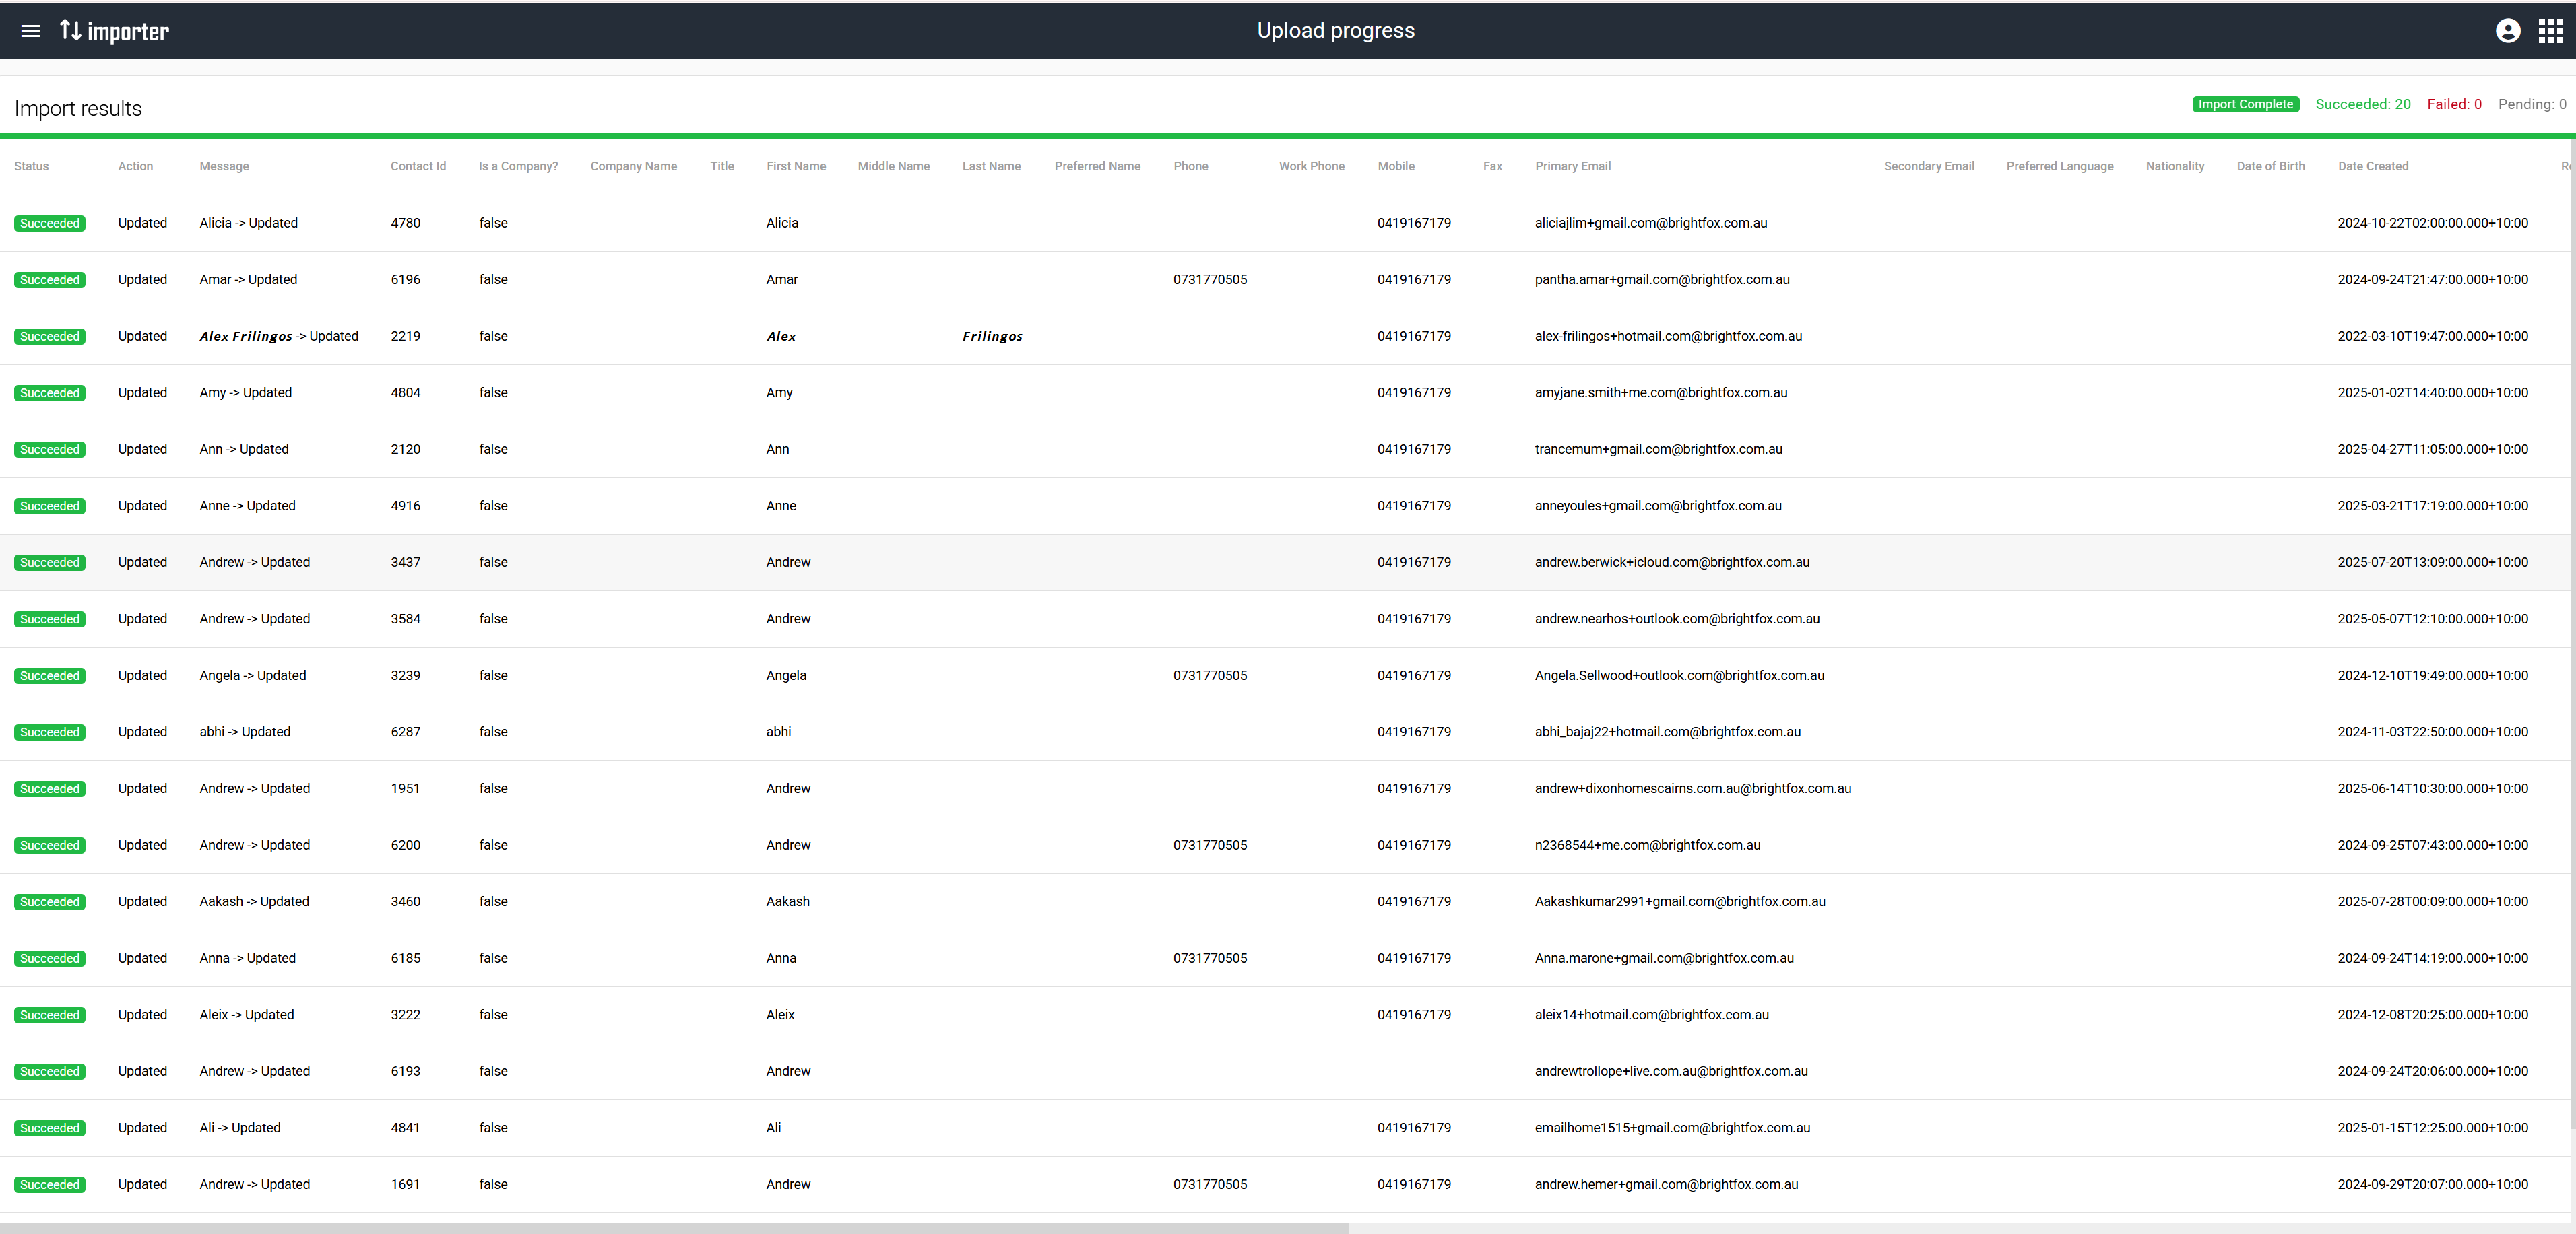2576x1234 pixels.
Task: Click phone 0731770505 in the Angela row
Action: (1210, 675)
